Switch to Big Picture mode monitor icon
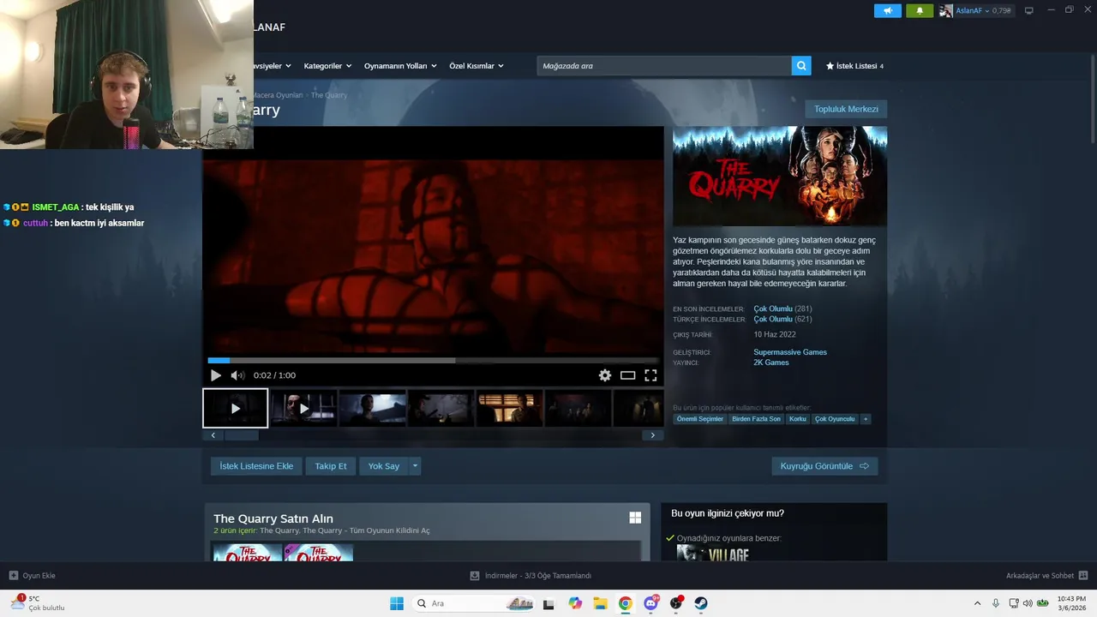The height and width of the screenshot is (617, 1097). [x=1029, y=11]
